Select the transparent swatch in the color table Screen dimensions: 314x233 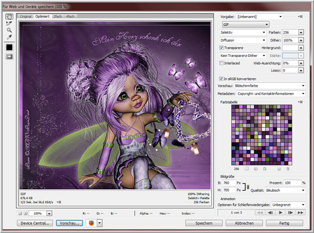290,163
